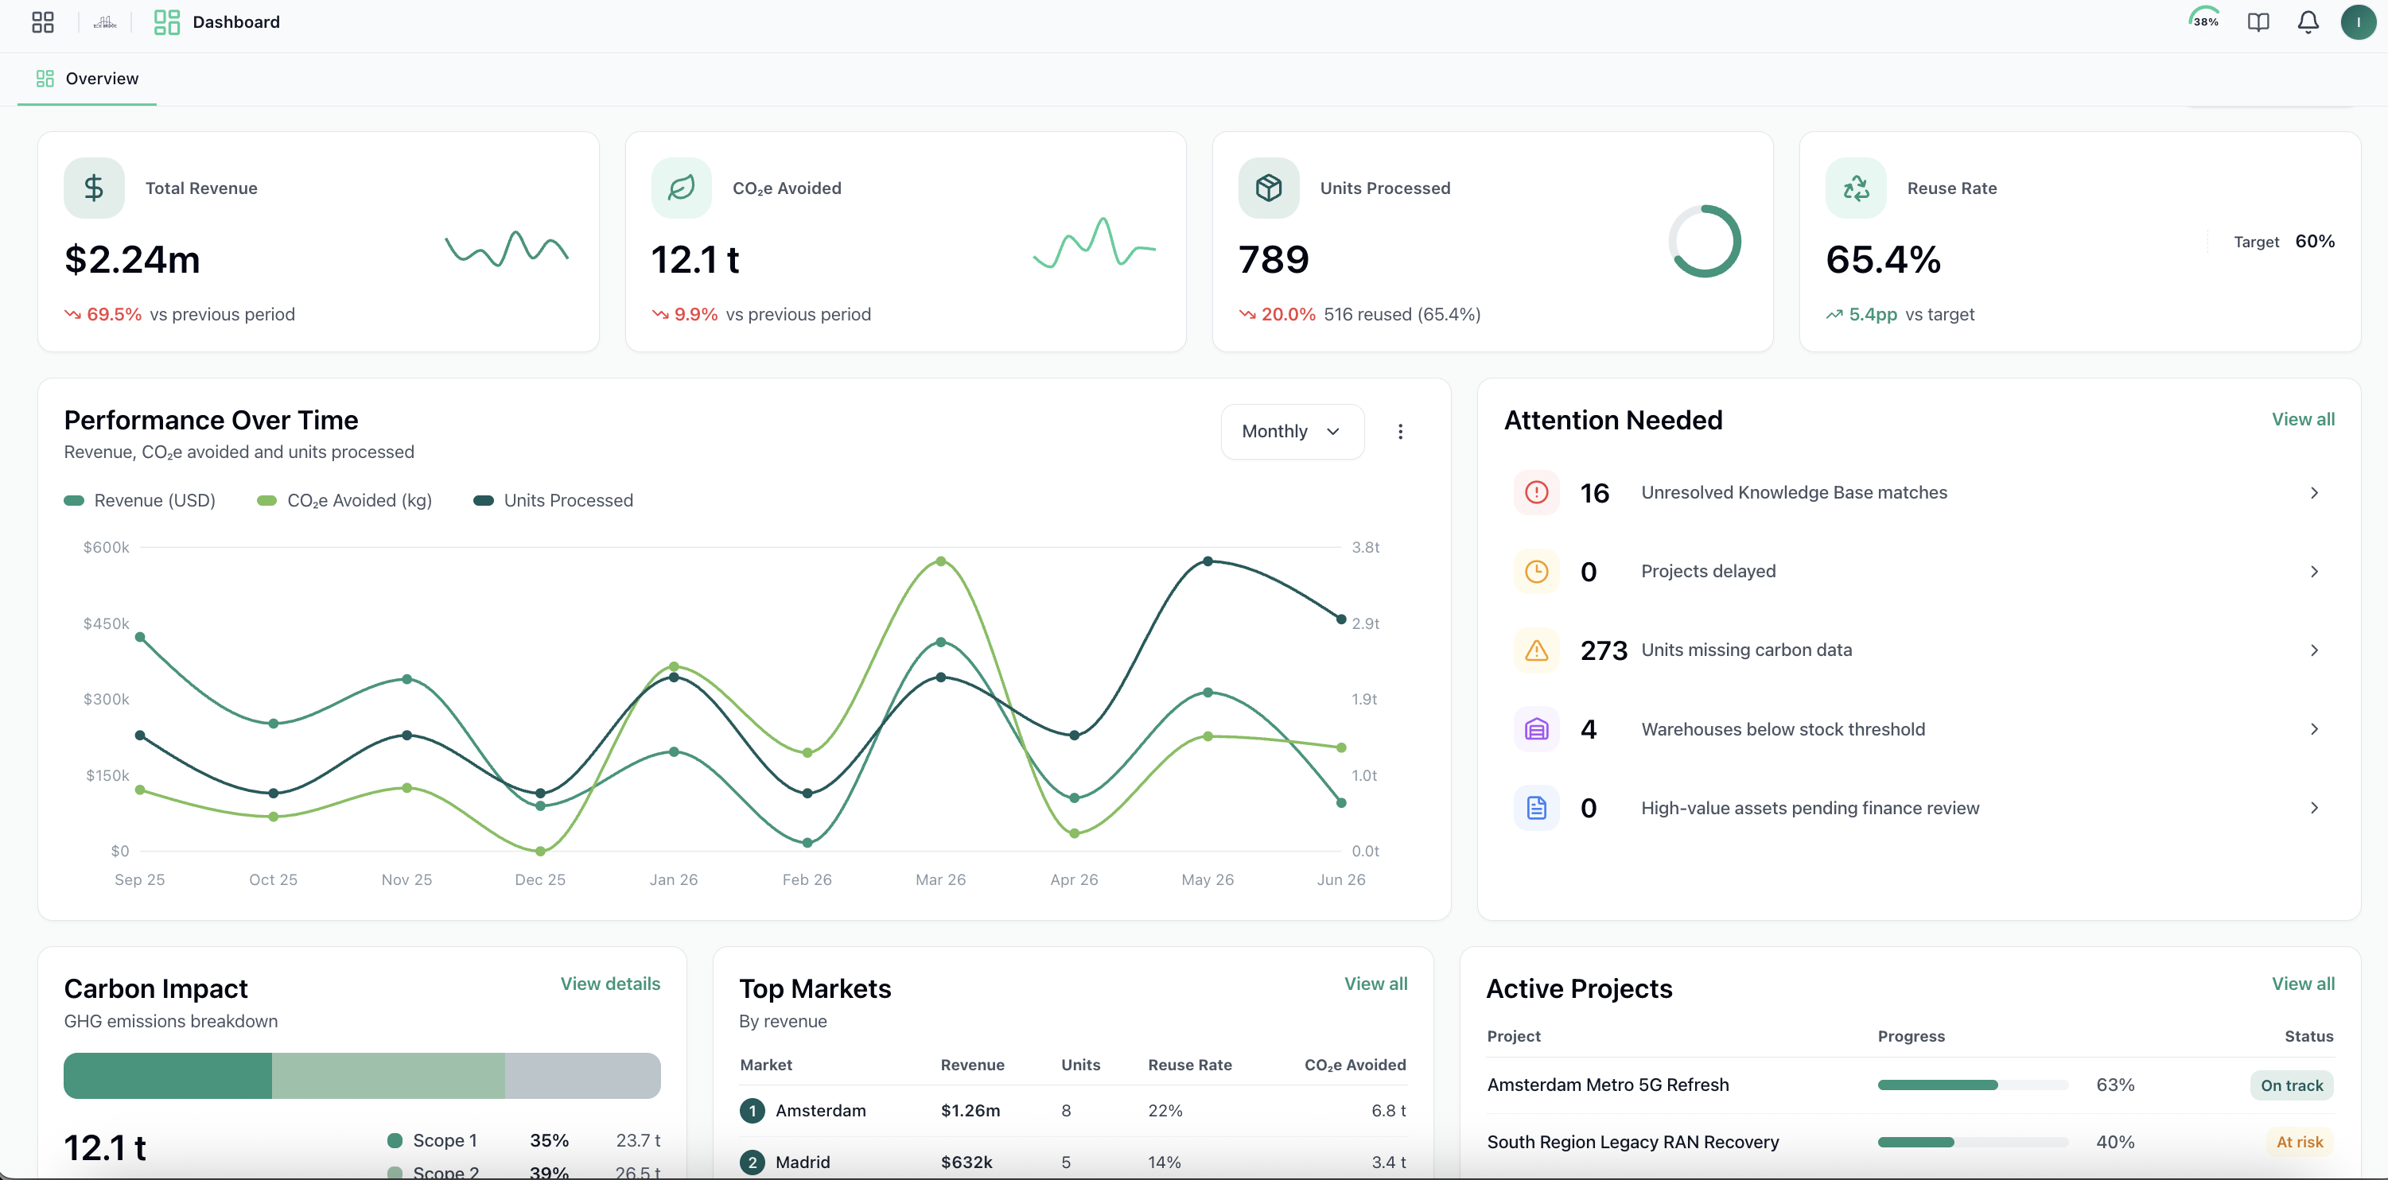Click Dashboard title in header
The height and width of the screenshot is (1180, 2388).
(236, 22)
